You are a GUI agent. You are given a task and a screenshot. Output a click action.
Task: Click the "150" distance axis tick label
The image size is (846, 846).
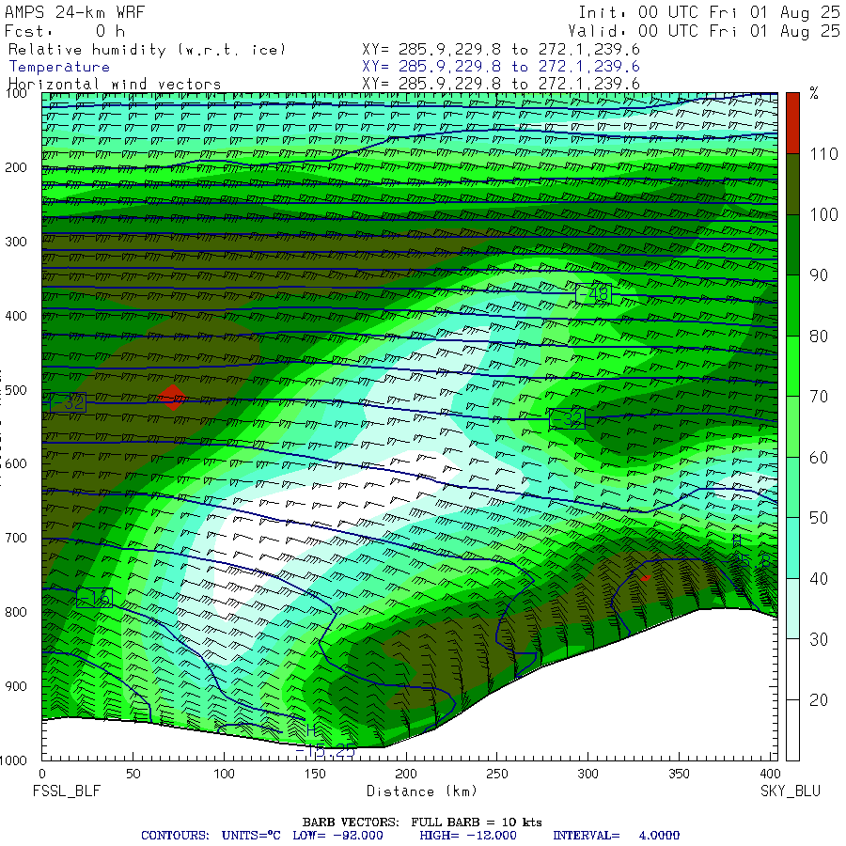[315, 774]
